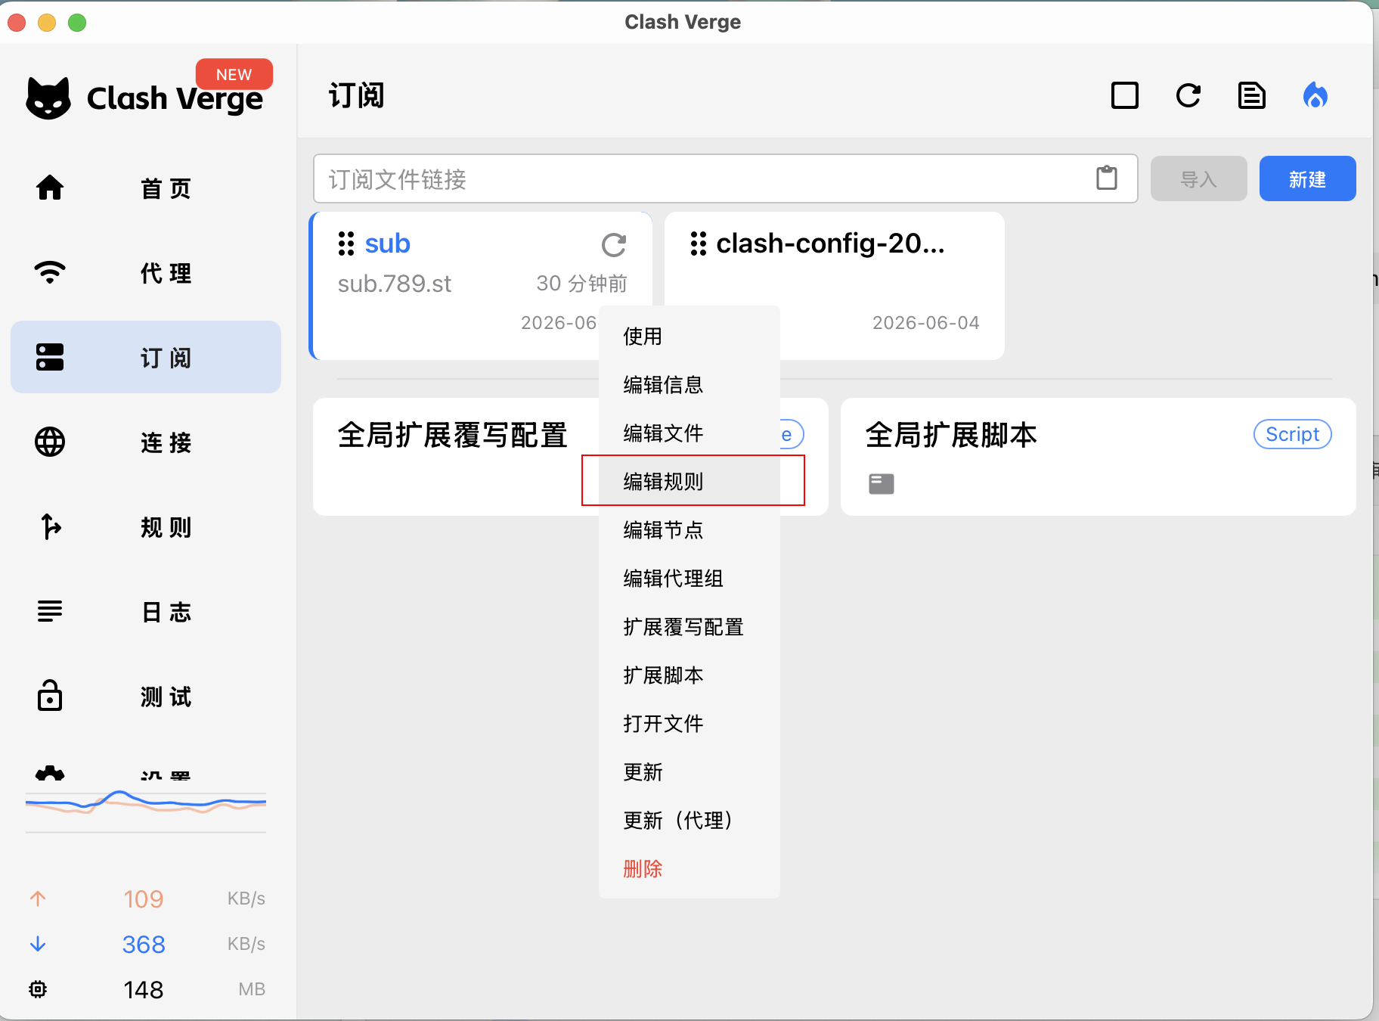Viewport: 1379px width, 1021px height.
Task: Refresh the sub subscription card
Action: [614, 245]
